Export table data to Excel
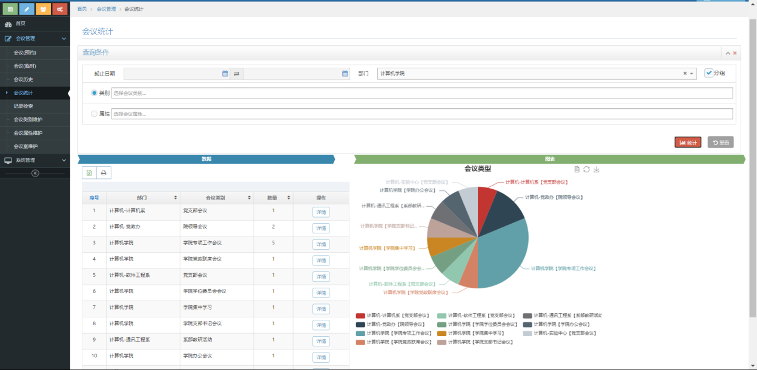 pos(89,173)
